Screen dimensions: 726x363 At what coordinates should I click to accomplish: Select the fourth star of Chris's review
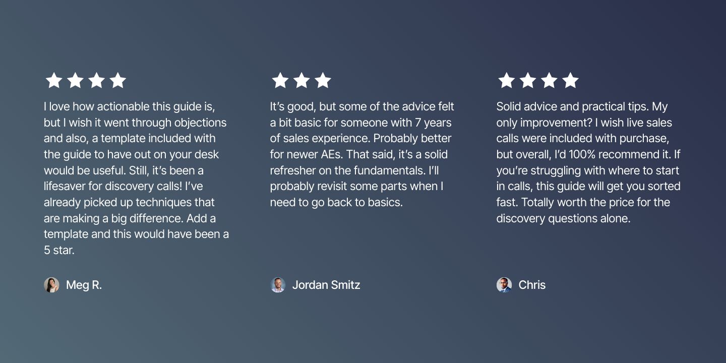[x=570, y=80]
